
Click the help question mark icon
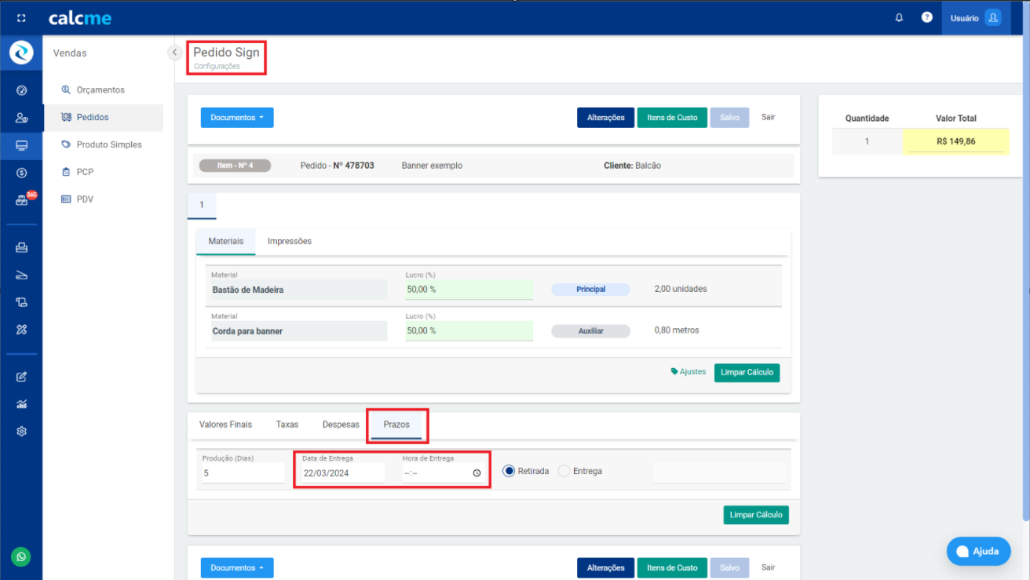926,17
